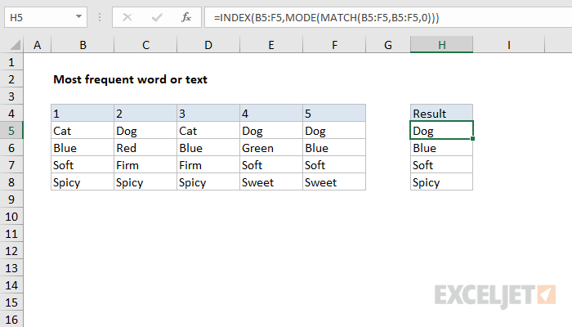
Task: Select result cell H7 showing Soft
Action: tap(441, 165)
